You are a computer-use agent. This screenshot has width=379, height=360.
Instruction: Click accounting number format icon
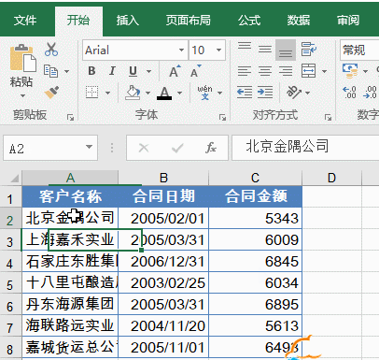click(x=350, y=71)
